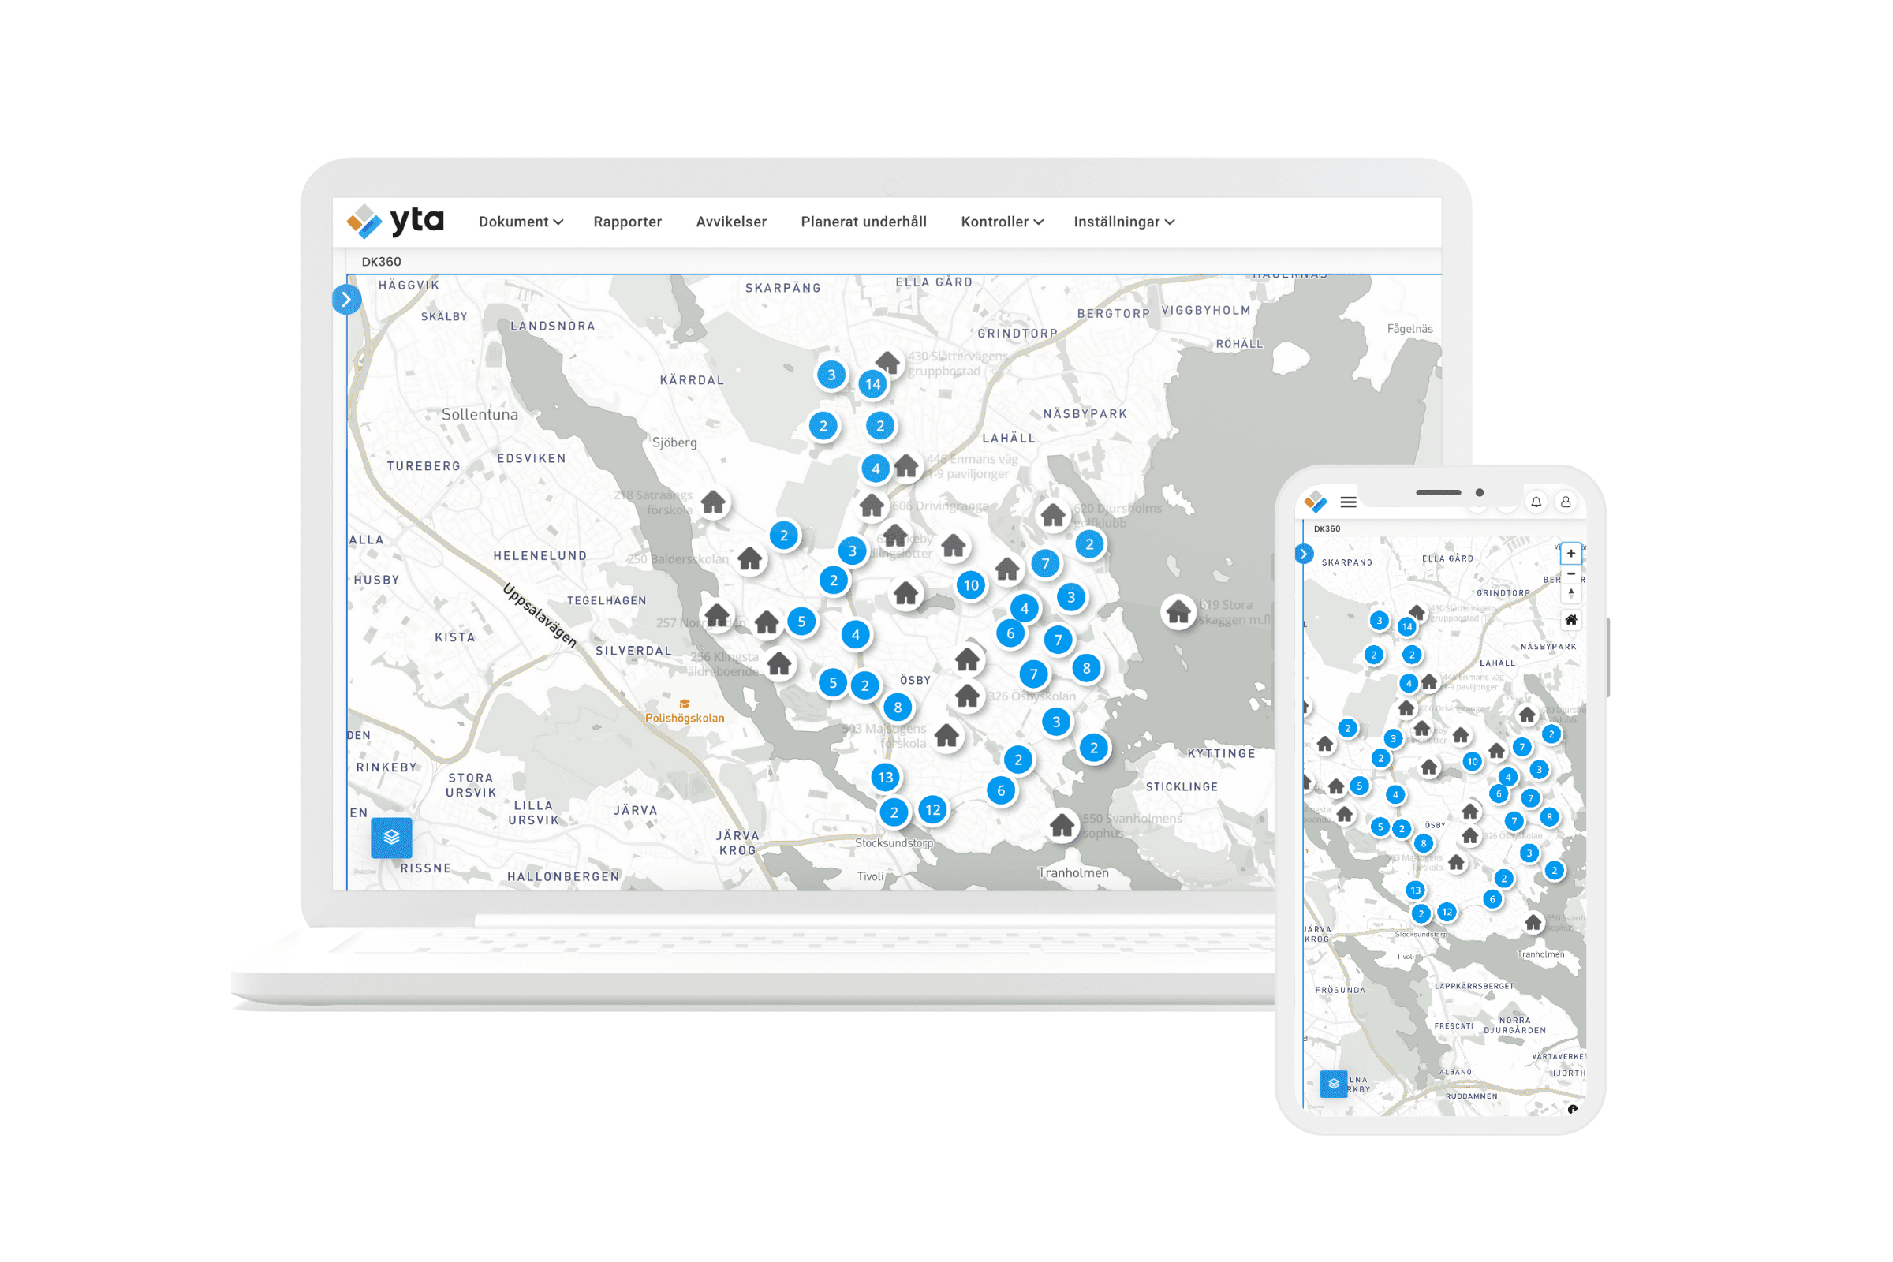
Task: Click the cluster marker labeled 14
Action: tap(872, 384)
